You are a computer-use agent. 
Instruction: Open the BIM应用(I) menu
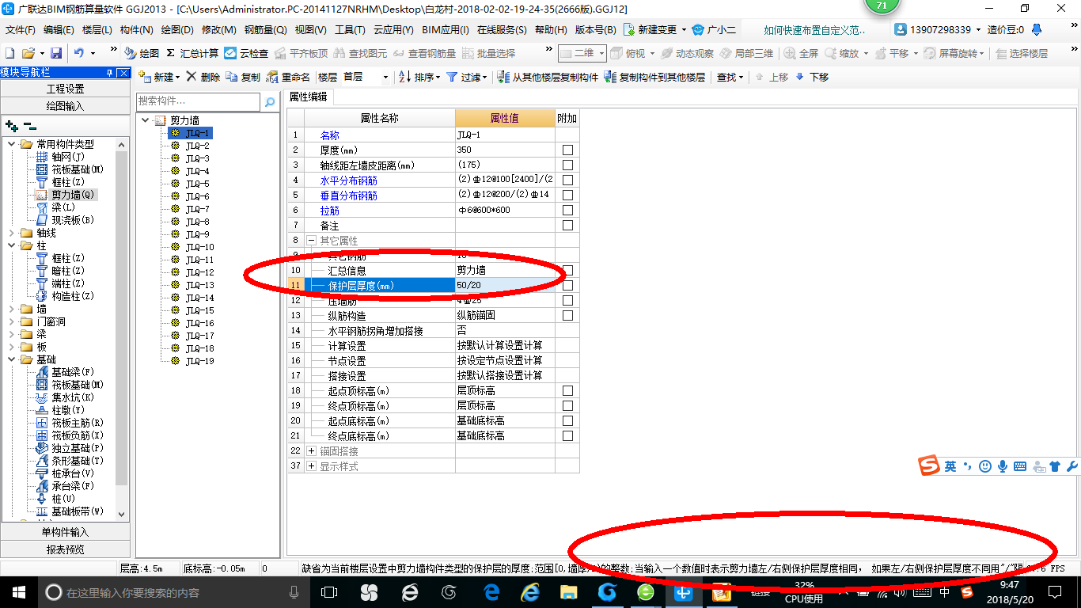point(446,30)
